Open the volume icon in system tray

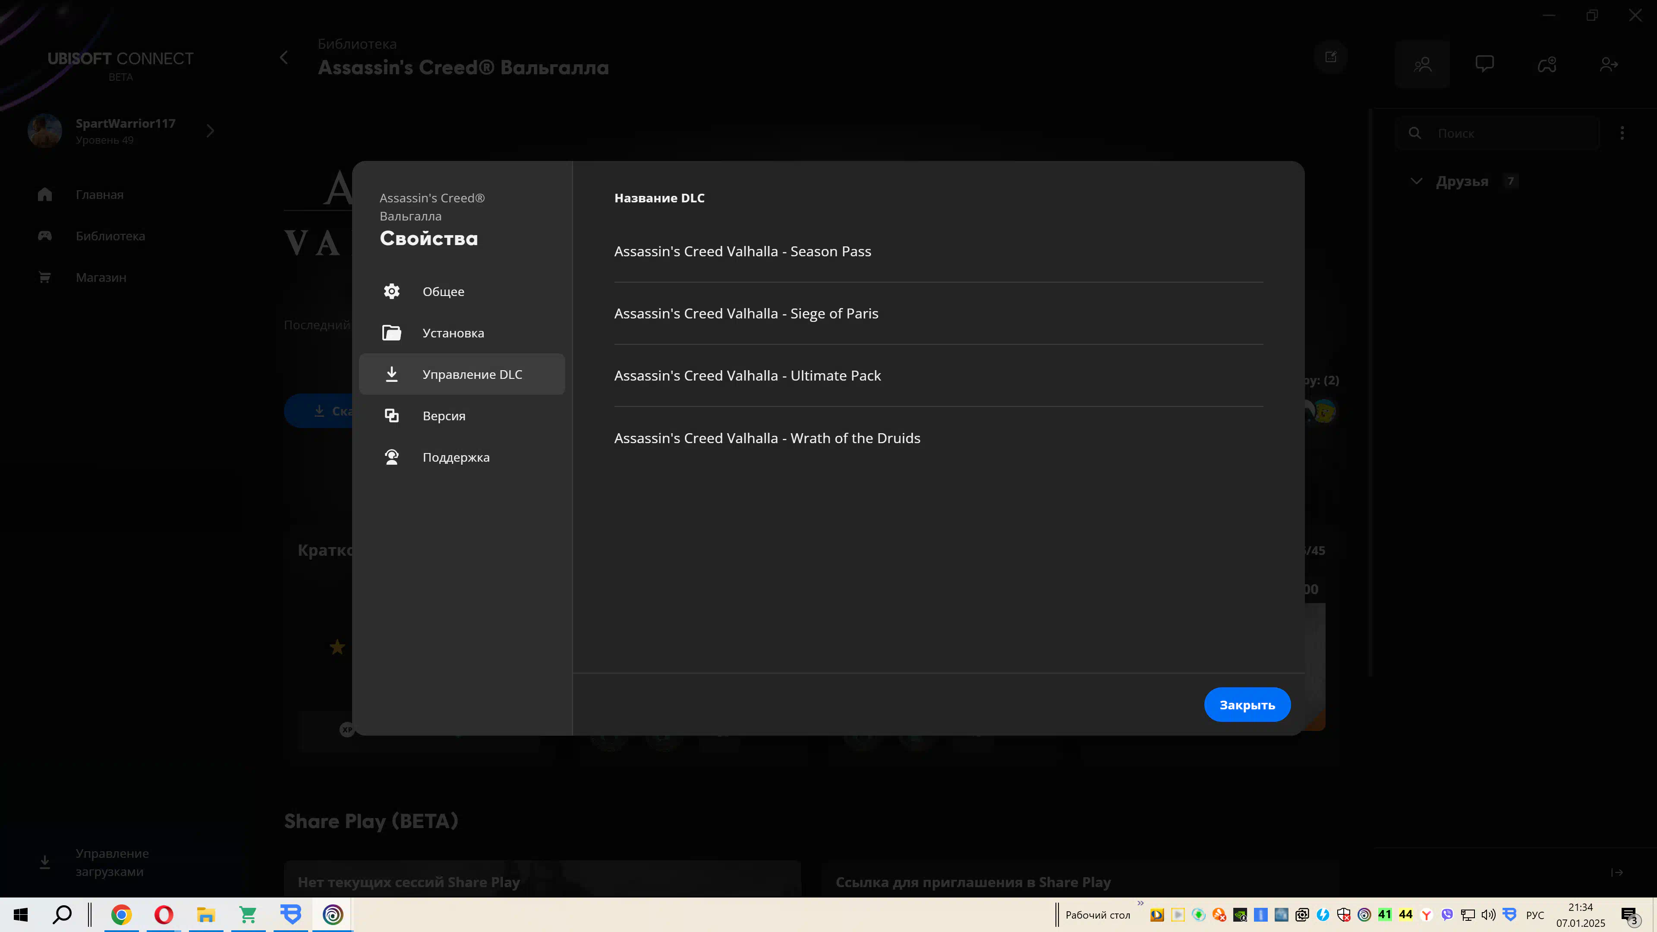tap(1488, 915)
